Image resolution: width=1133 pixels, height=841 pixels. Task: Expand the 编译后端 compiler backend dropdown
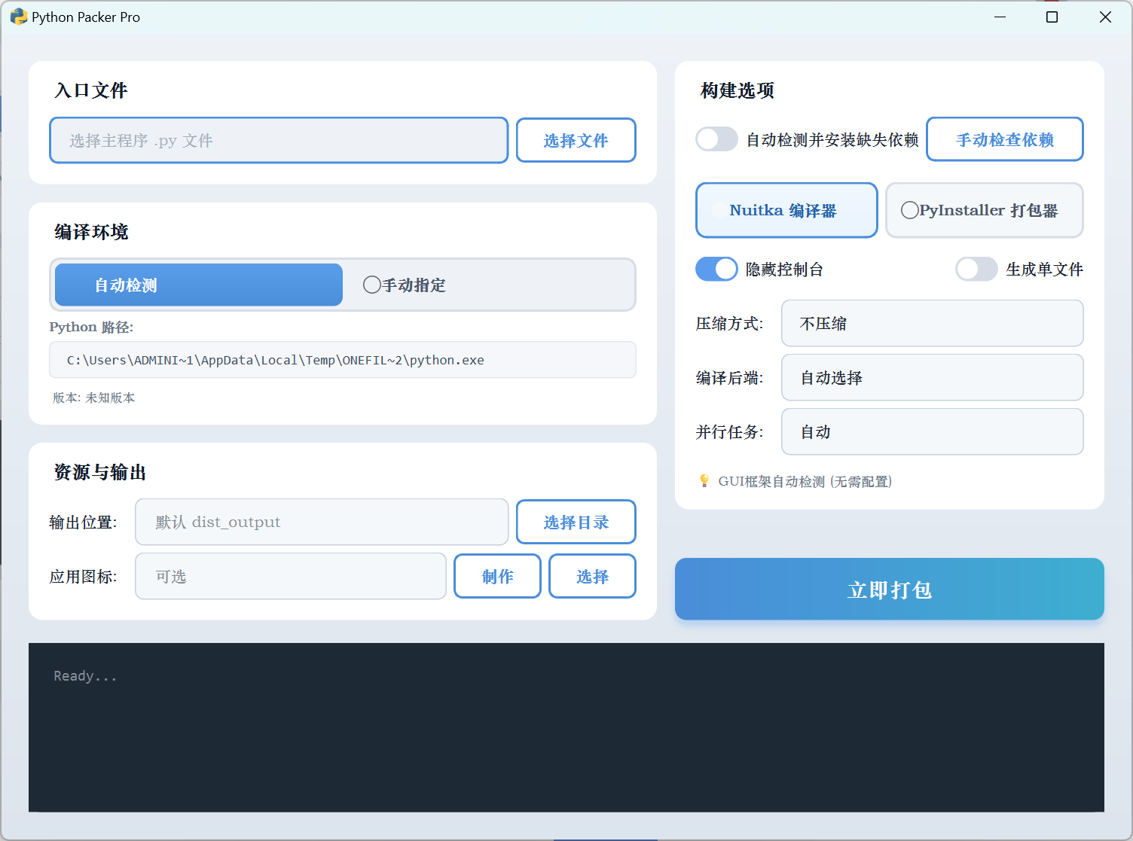[932, 377]
